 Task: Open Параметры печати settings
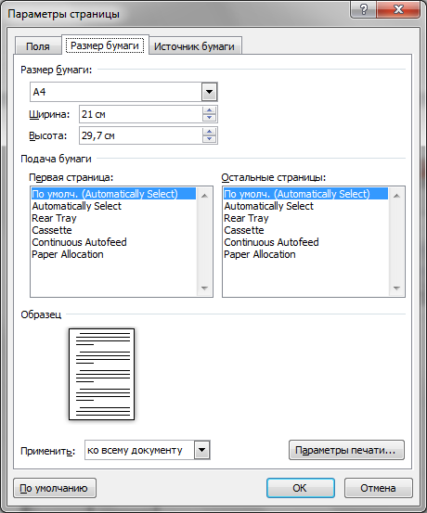tap(346, 450)
